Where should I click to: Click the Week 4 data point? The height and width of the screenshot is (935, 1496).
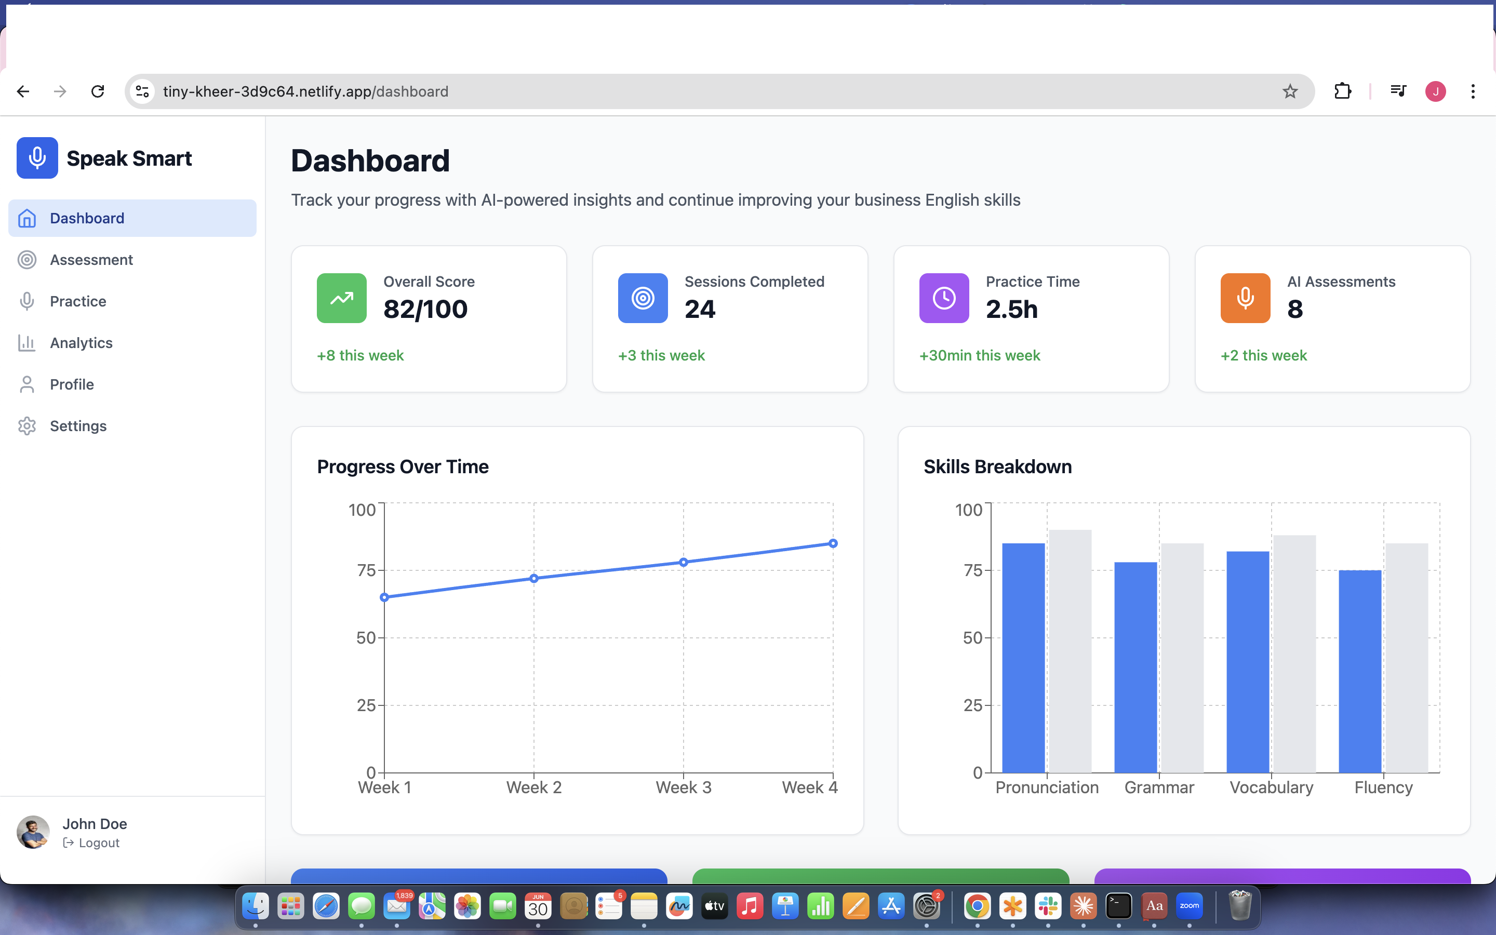pyautogui.click(x=833, y=543)
